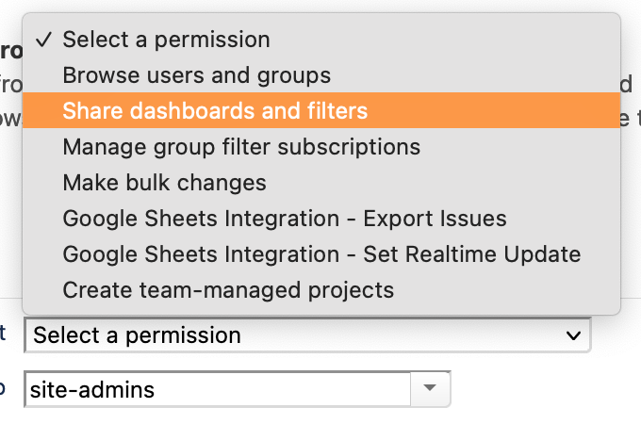Choose Share dashboards and filters
This screenshot has height=424, width=641.
(215, 111)
